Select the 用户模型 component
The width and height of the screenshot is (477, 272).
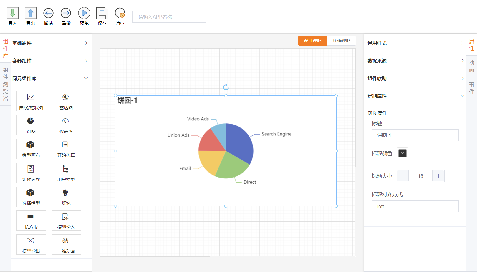66,173
